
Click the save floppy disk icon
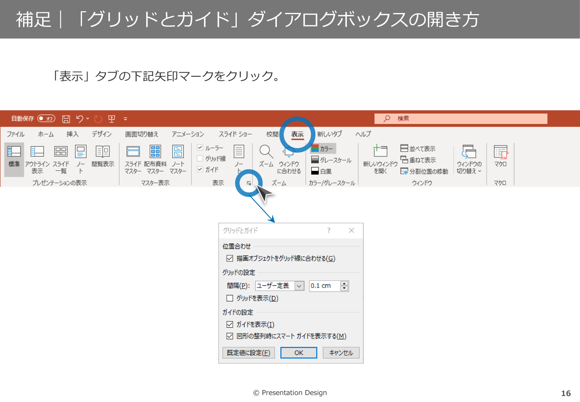[x=66, y=119]
